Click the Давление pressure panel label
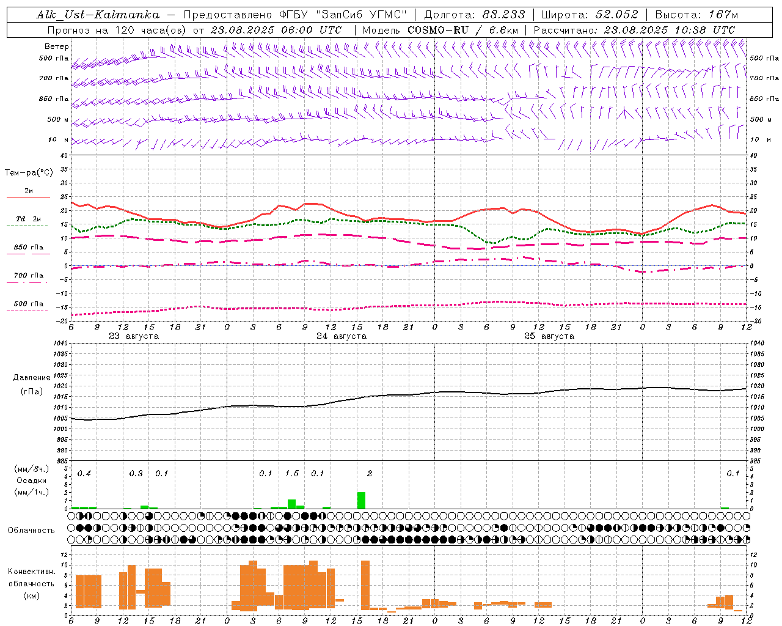The height and width of the screenshot is (626, 782). click(x=32, y=378)
